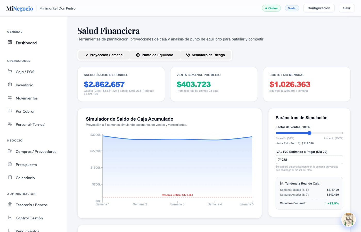Click the MiNegocio logo
Image resolution: width=361 pixels, height=232 pixels.
click(20, 9)
